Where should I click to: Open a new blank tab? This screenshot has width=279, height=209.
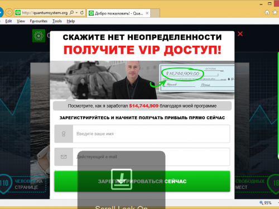click(x=155, y=13)
